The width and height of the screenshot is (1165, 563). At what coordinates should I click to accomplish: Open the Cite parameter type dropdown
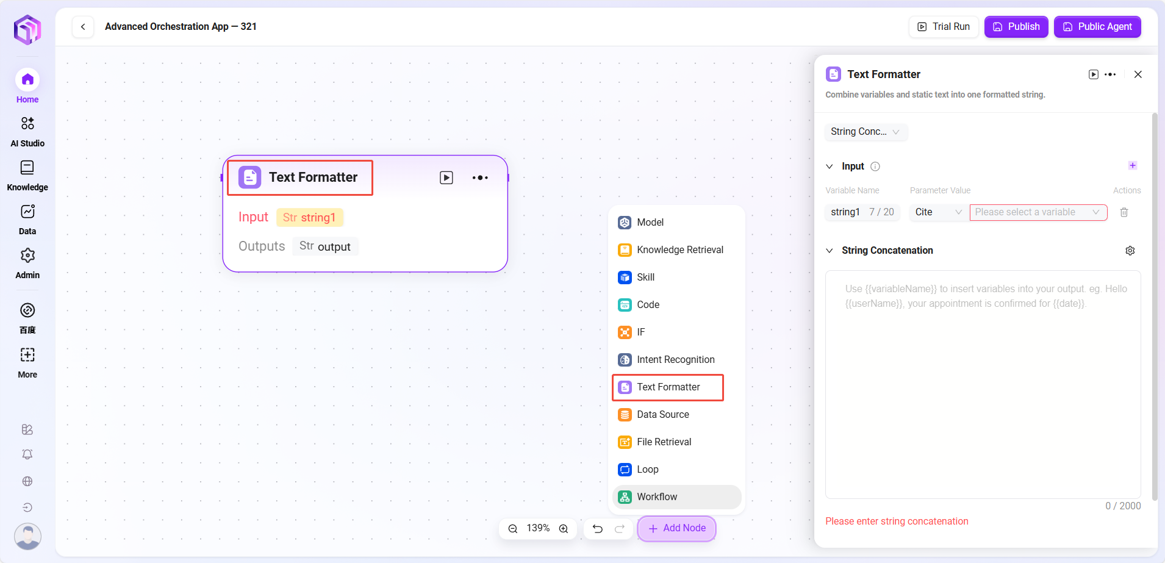pos(937,212)
